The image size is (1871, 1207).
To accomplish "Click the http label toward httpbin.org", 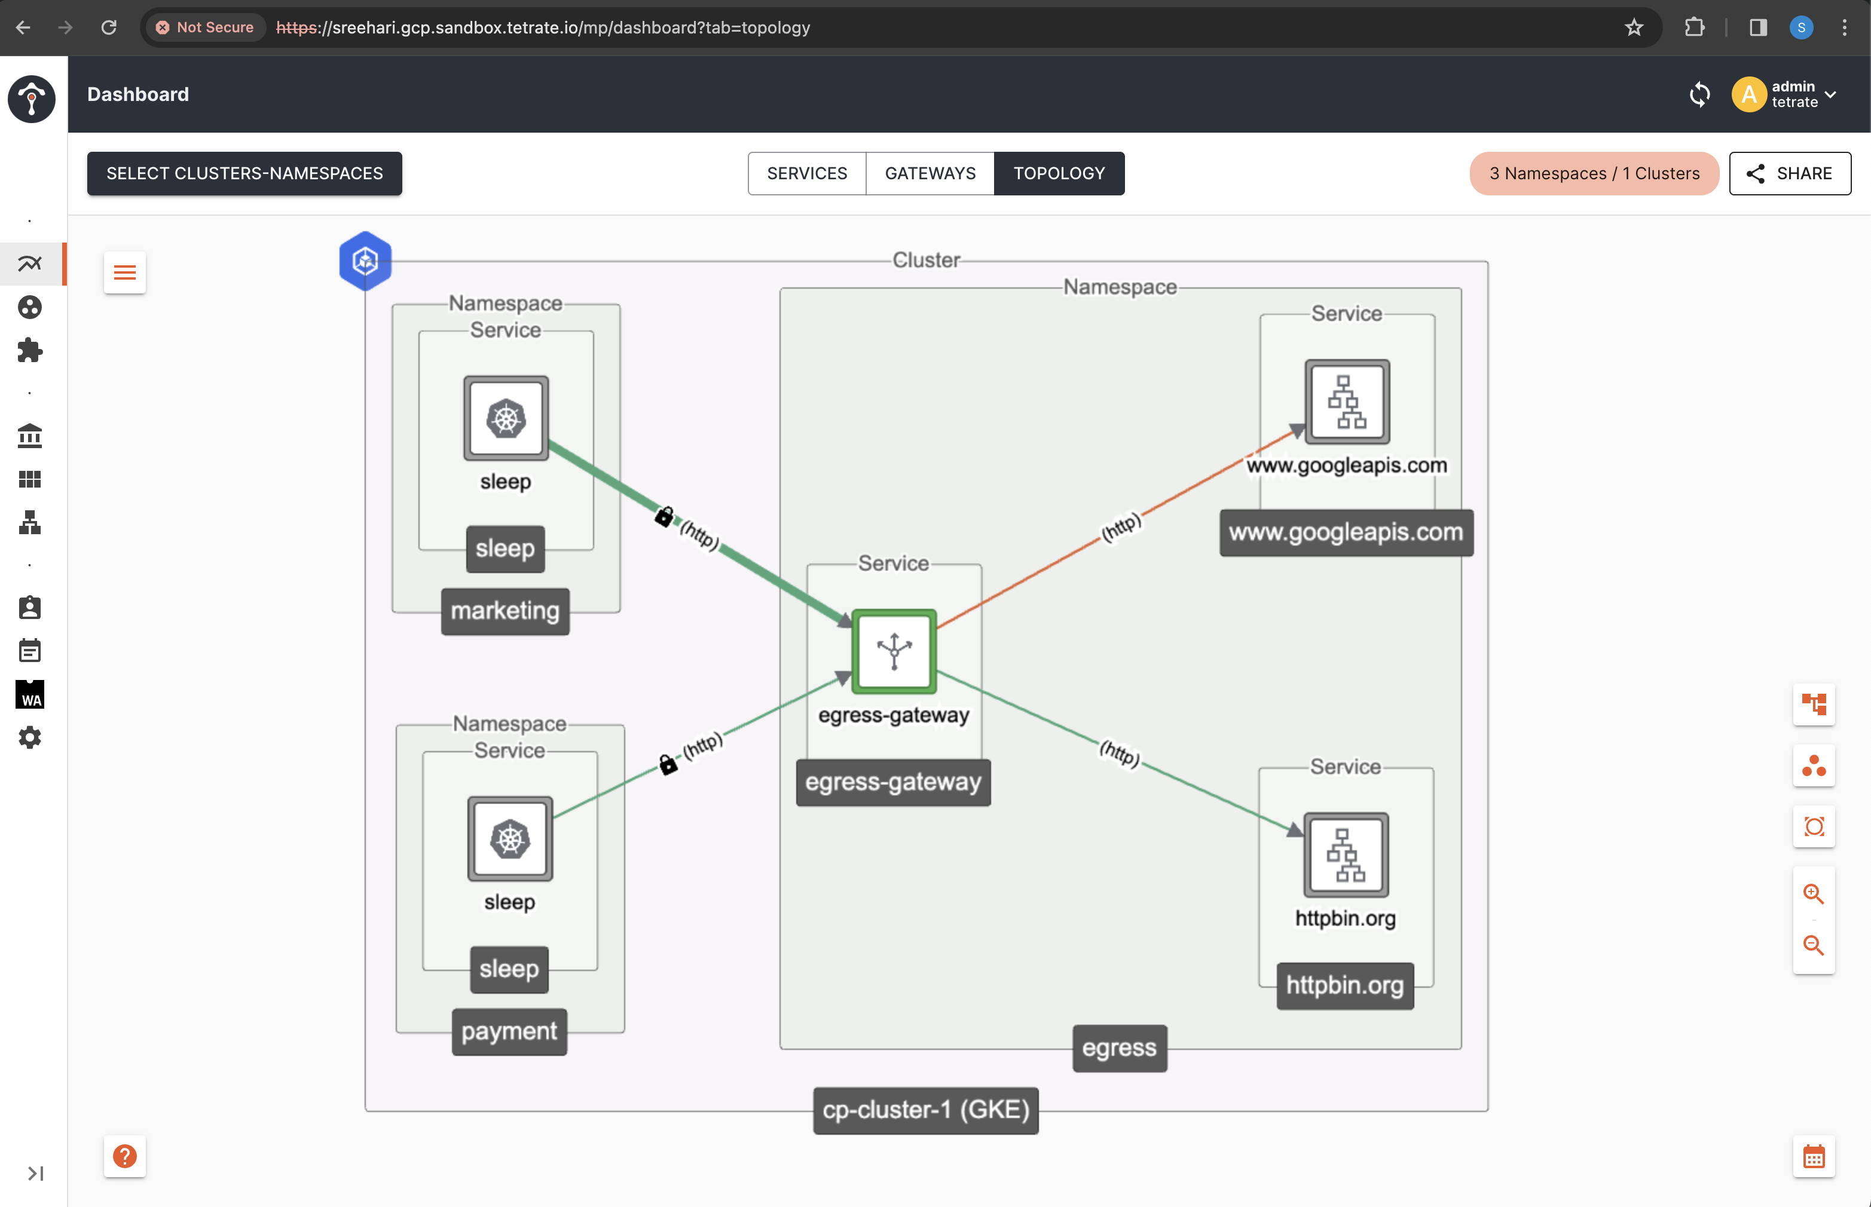I will (x=1119, y=753).
